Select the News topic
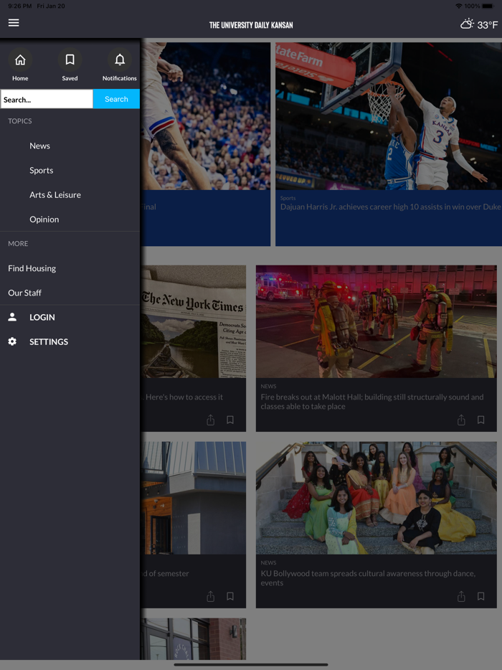502x670 pixels. (39, 146)
